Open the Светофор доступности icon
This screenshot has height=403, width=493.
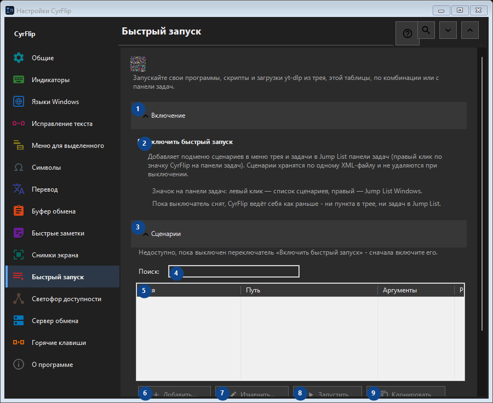pos(19,298)
